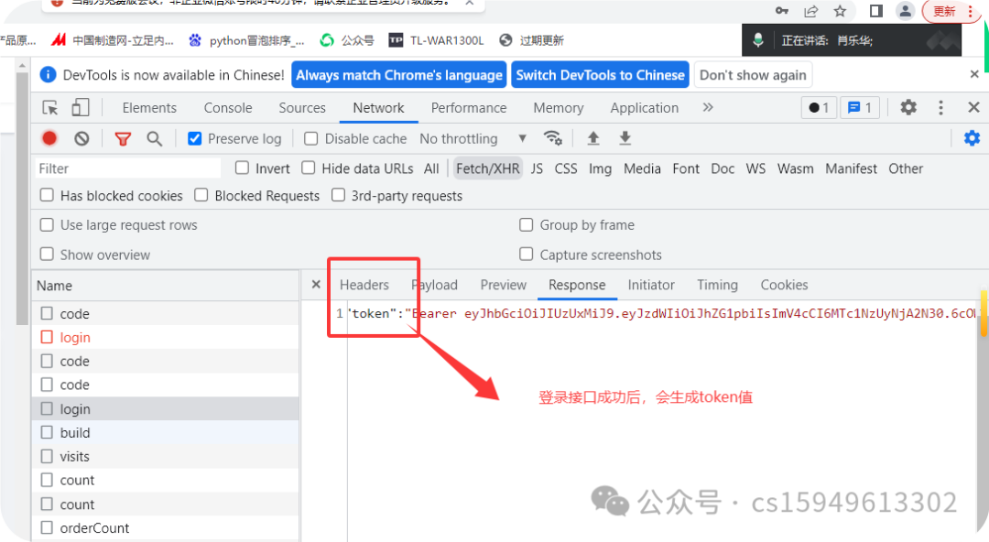
Task: Check the Capture screenshots option
Action: 527,255
